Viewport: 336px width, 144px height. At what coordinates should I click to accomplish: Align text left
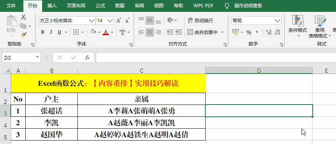141,32
